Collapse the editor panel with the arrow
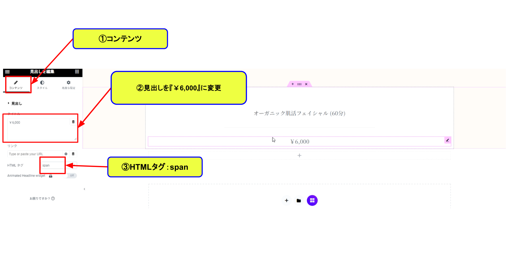 pyautogui.click(x=84, y=189)
